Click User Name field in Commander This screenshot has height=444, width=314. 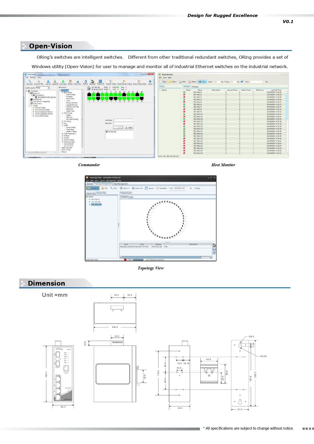[x=123, y=120]
